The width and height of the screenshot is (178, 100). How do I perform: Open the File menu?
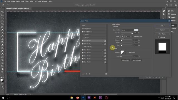pos(5,1)
